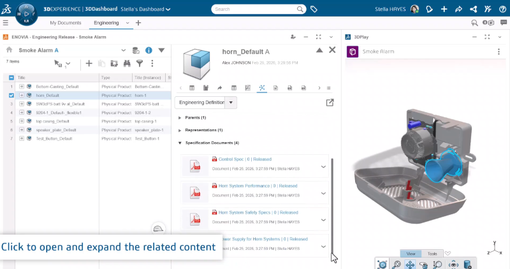This screenshot has height=269, width=510.
Task: Click the plus insert icon in ENOVIA toolbar
Action: [x=89, y=64]
